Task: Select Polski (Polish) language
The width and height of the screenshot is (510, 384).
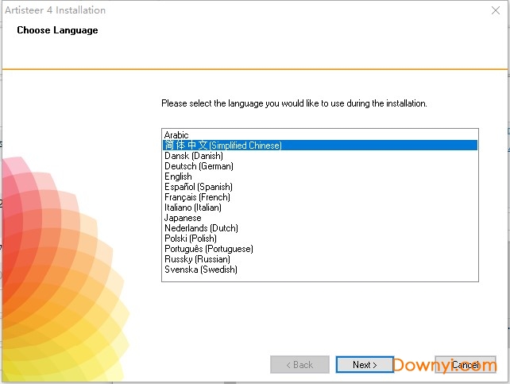Action: pos(190,239)
